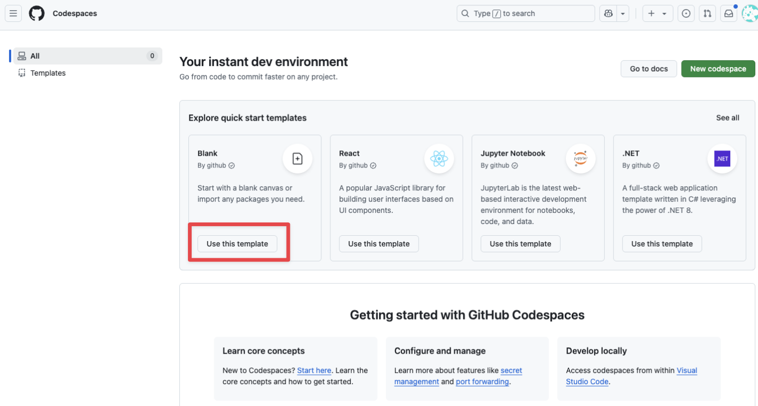Use the Blank template

(x=237, y=244)
